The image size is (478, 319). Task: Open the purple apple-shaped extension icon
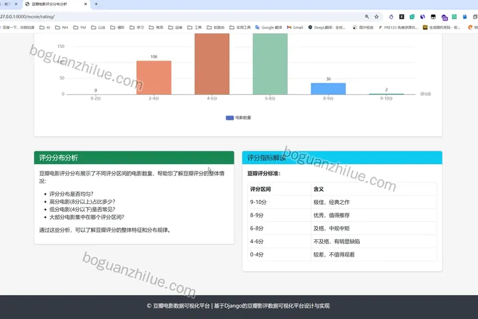pyautogui.click(x=391, y=17)
